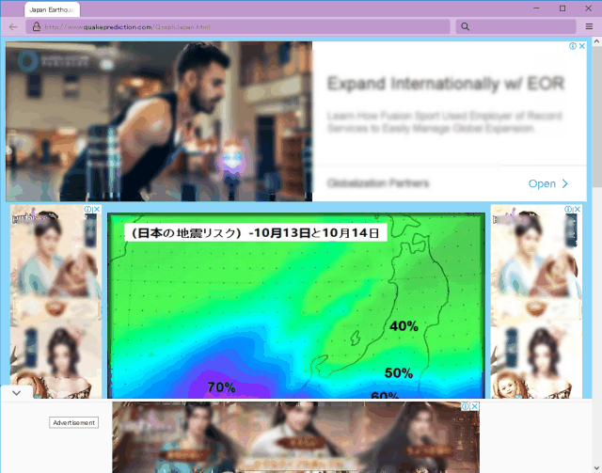Click inside the browser search field
This screenshot has width=602, height=473.
click(x=515, y=26)
